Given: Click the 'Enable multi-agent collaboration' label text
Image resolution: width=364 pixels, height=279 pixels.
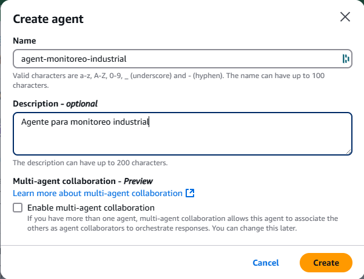Looking at the screenshot, I should coord(91,208).
